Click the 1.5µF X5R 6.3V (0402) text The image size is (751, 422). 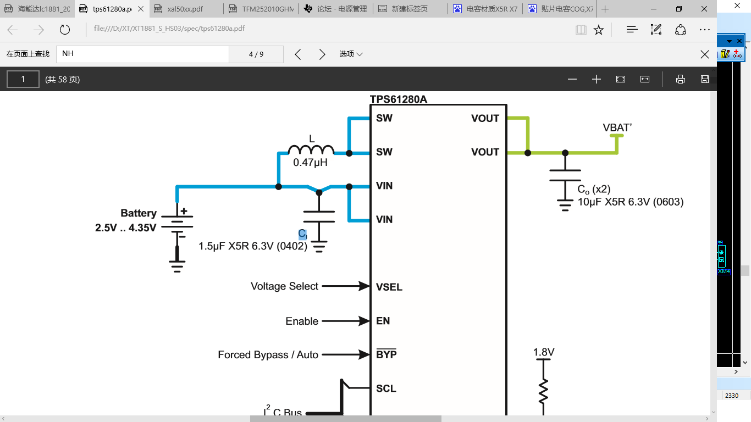coord(253,246)
